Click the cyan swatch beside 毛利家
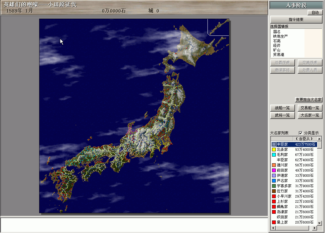 pyautogui.click(x=274, y=155)
